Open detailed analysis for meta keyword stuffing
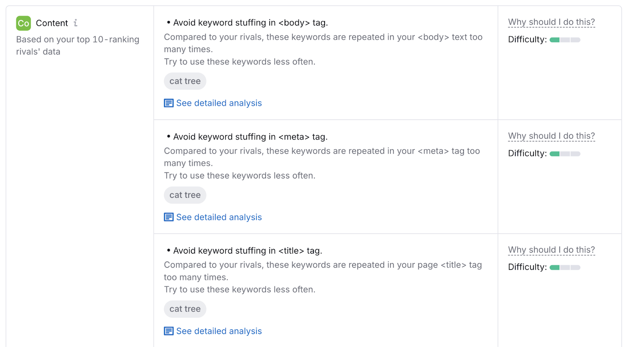Screen dimensions: 628x347 coord(219,217)
